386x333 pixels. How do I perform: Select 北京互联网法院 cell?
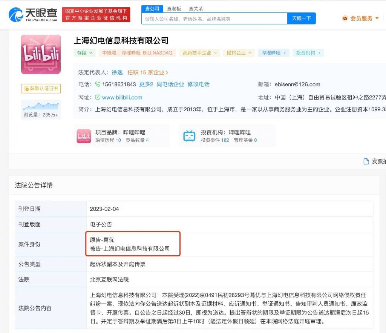[x=230, y=279]
